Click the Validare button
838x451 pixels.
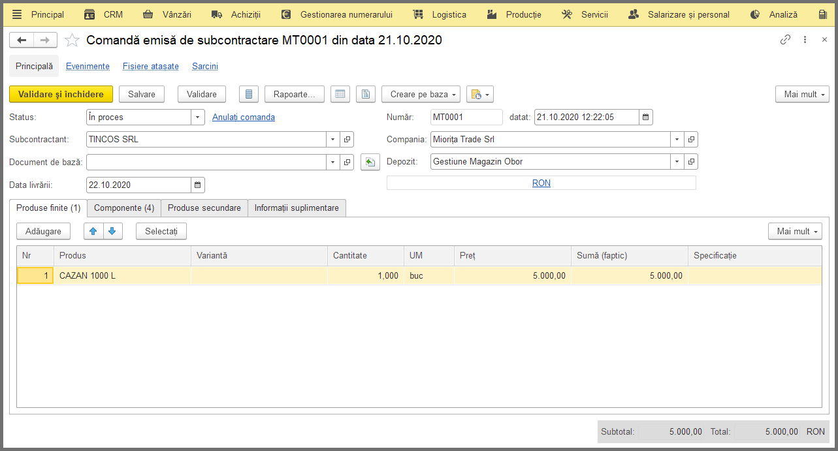[x=202, y=95]
